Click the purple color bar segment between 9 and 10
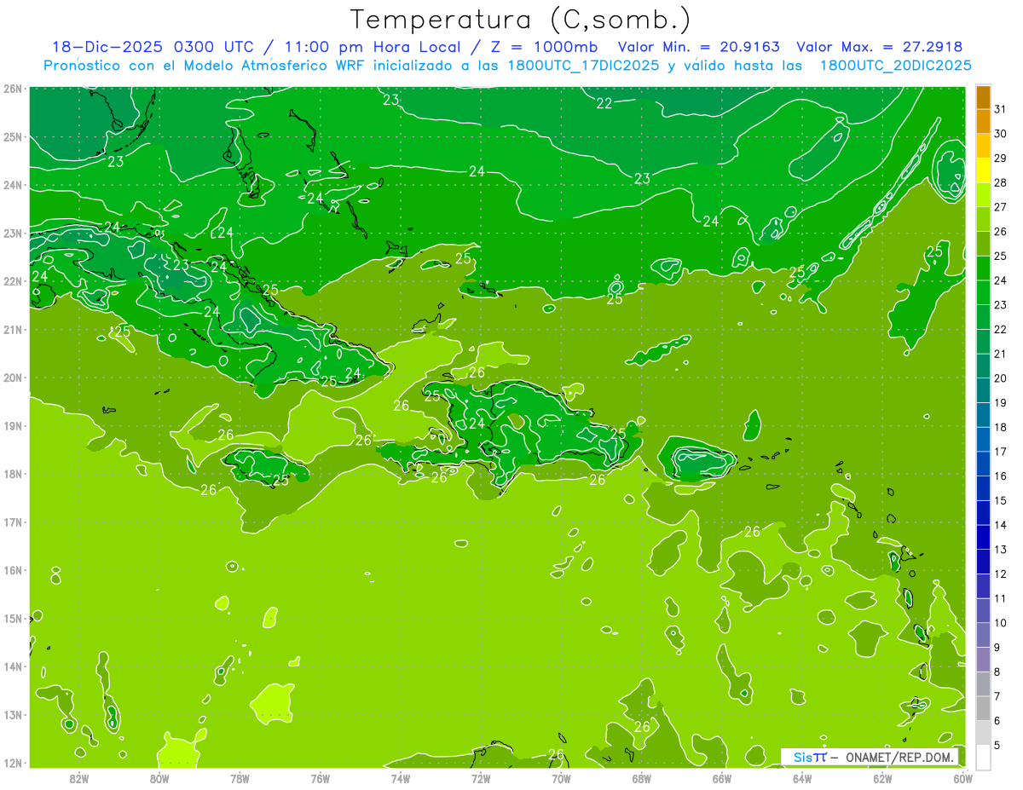This screenshot has height=790, width=1023. [x=983, y=636]
